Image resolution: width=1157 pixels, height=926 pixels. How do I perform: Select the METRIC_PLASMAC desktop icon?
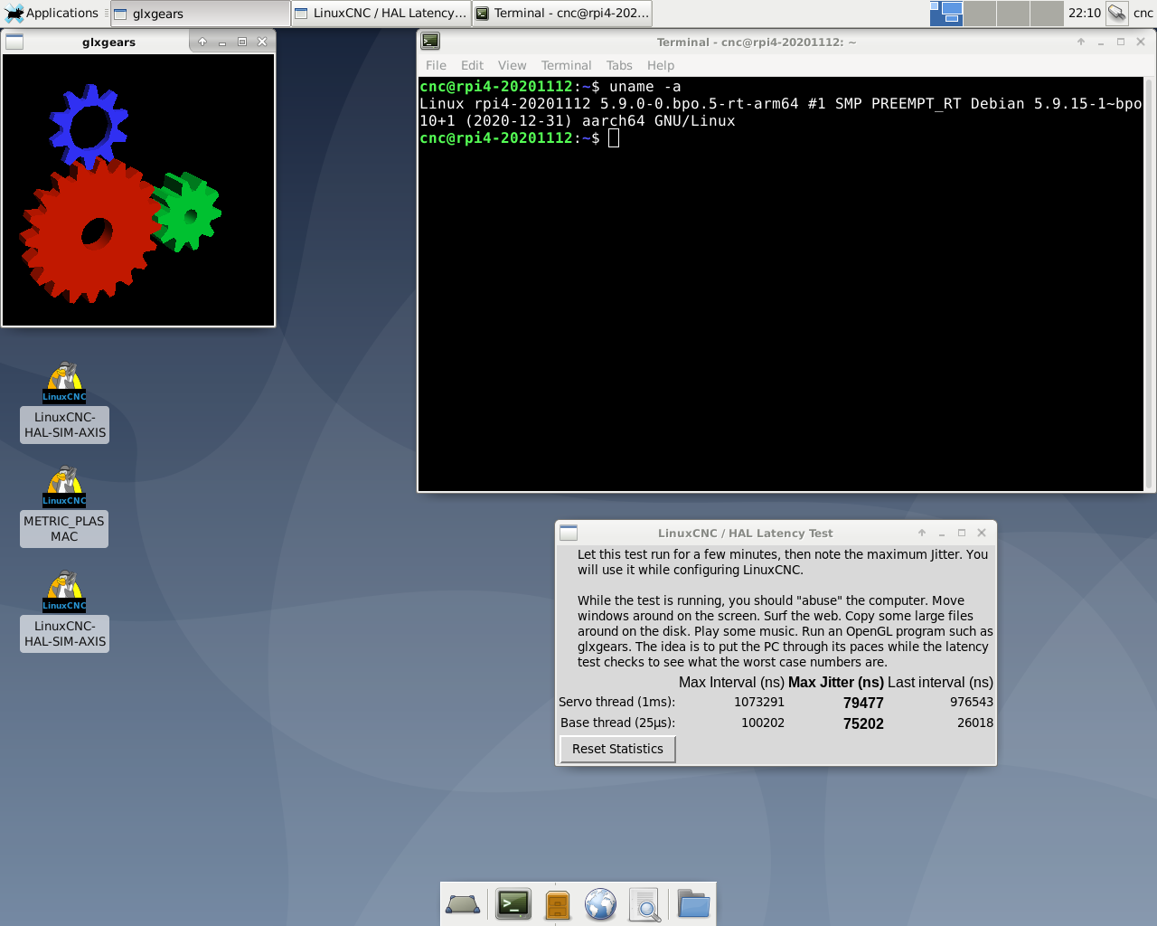point(64,506)
